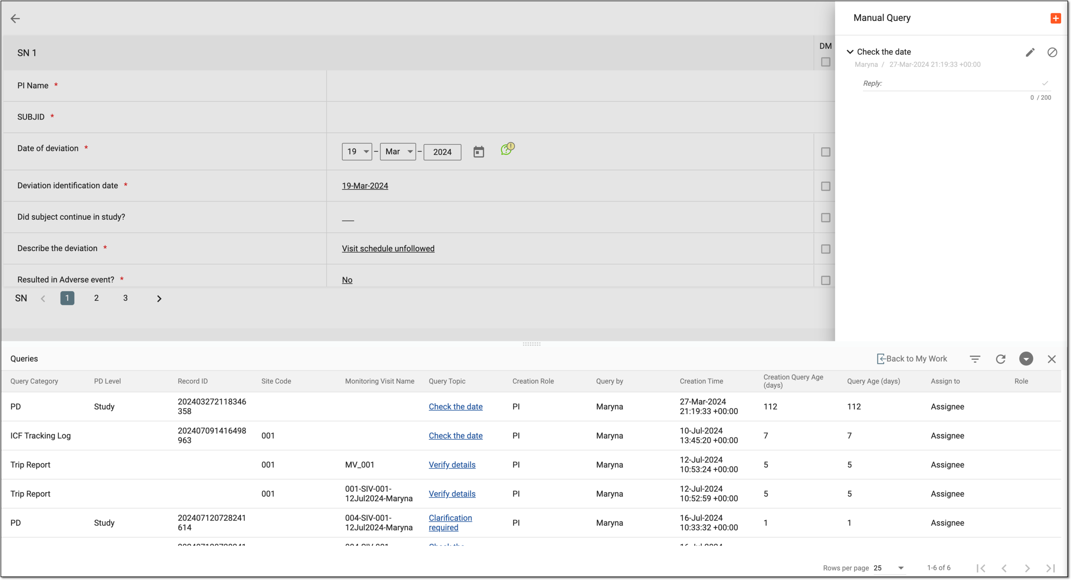Open the queries filter icon
The width and height of the screenshot is (1071, 580).
tap(975, 359)
